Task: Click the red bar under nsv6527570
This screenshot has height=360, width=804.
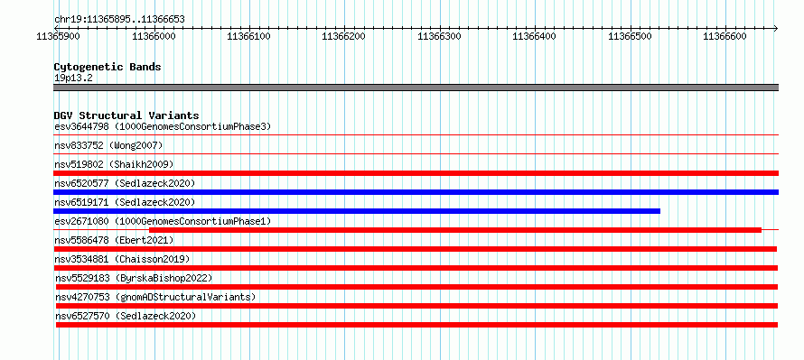Action: click(416, 325)
